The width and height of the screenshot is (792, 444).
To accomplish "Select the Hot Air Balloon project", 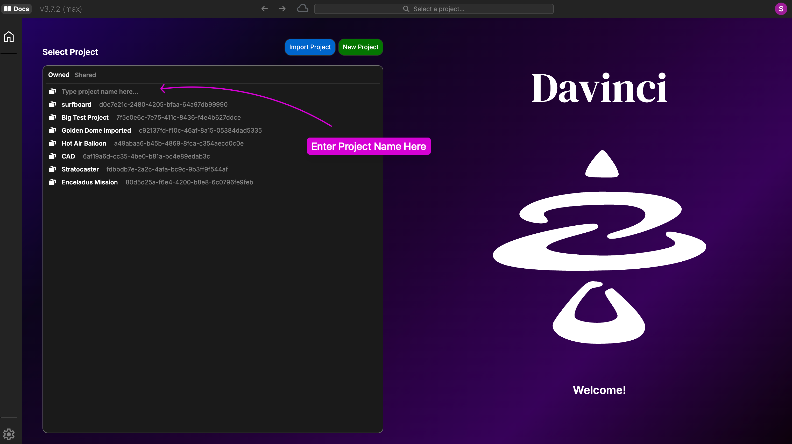I will click(x=84, y=143).
